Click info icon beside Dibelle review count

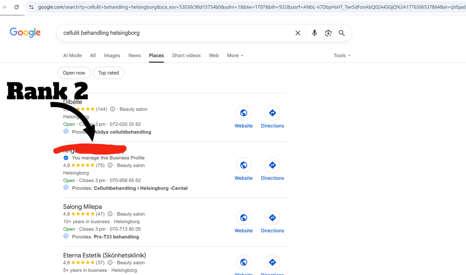(113, 109)
